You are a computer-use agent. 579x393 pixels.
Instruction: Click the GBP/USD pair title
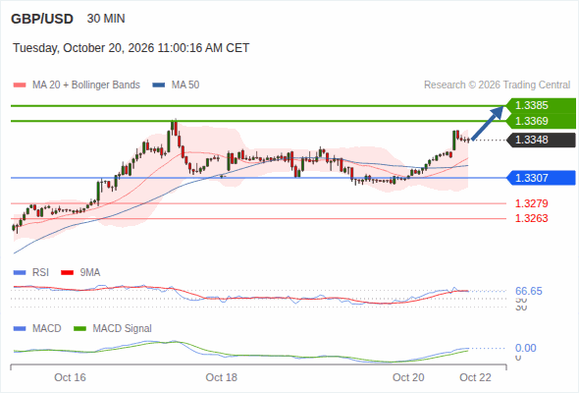pyautogui.click(x=42, y=19)
